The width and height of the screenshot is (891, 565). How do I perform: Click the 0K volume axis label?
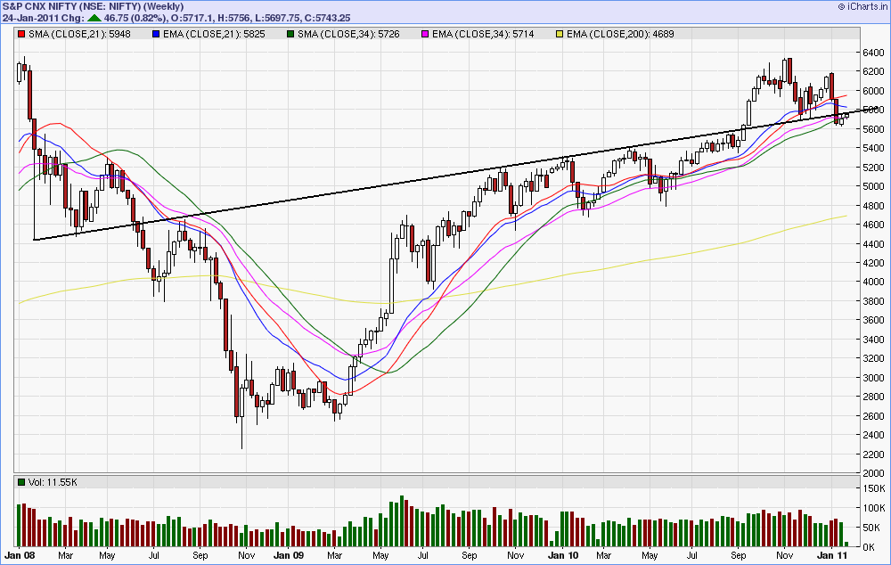(869, 547)
